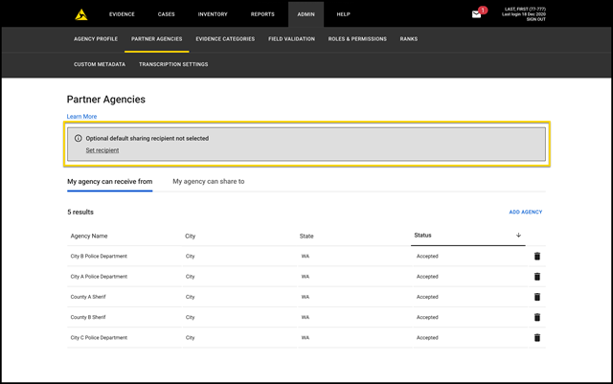This screenshot has width=613, height=384.
Task: Delete the County A Sherif row
Action: (537, 297)
